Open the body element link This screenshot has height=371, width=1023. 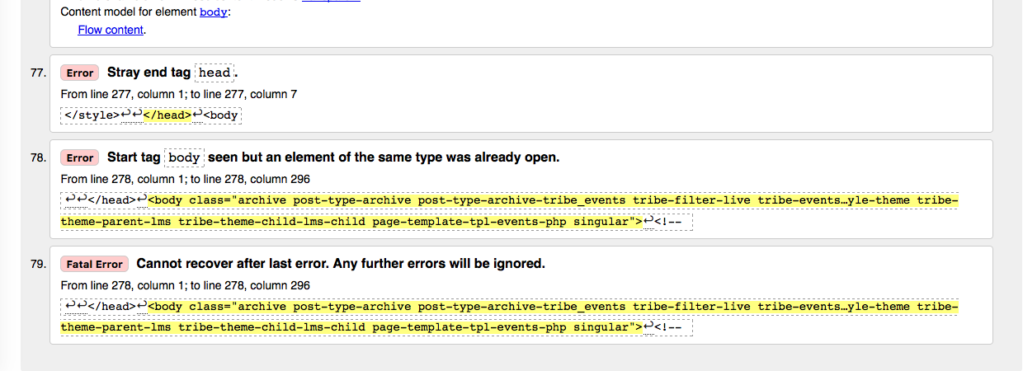pos(213,12)
